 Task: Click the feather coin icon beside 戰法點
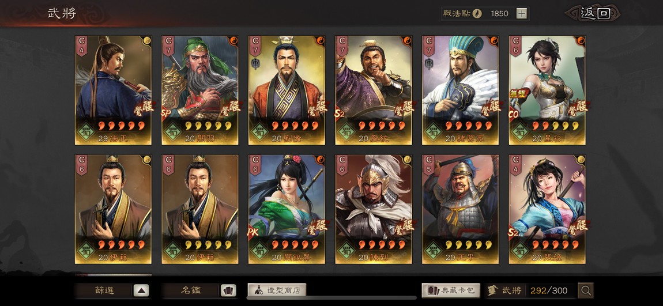click(x=477, y=13)
